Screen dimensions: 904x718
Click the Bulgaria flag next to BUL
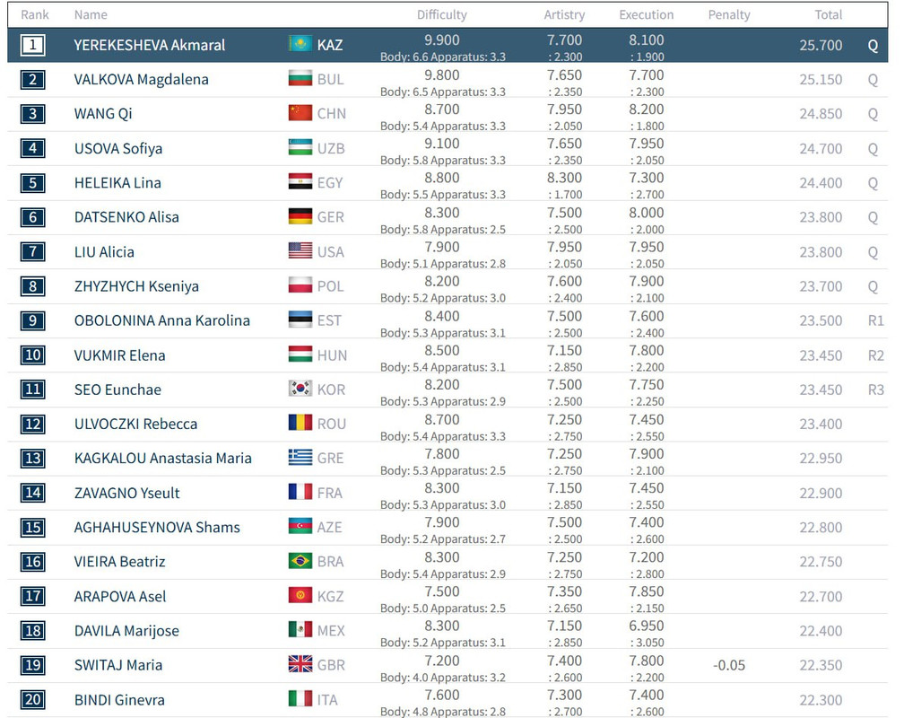pos(300,78)
